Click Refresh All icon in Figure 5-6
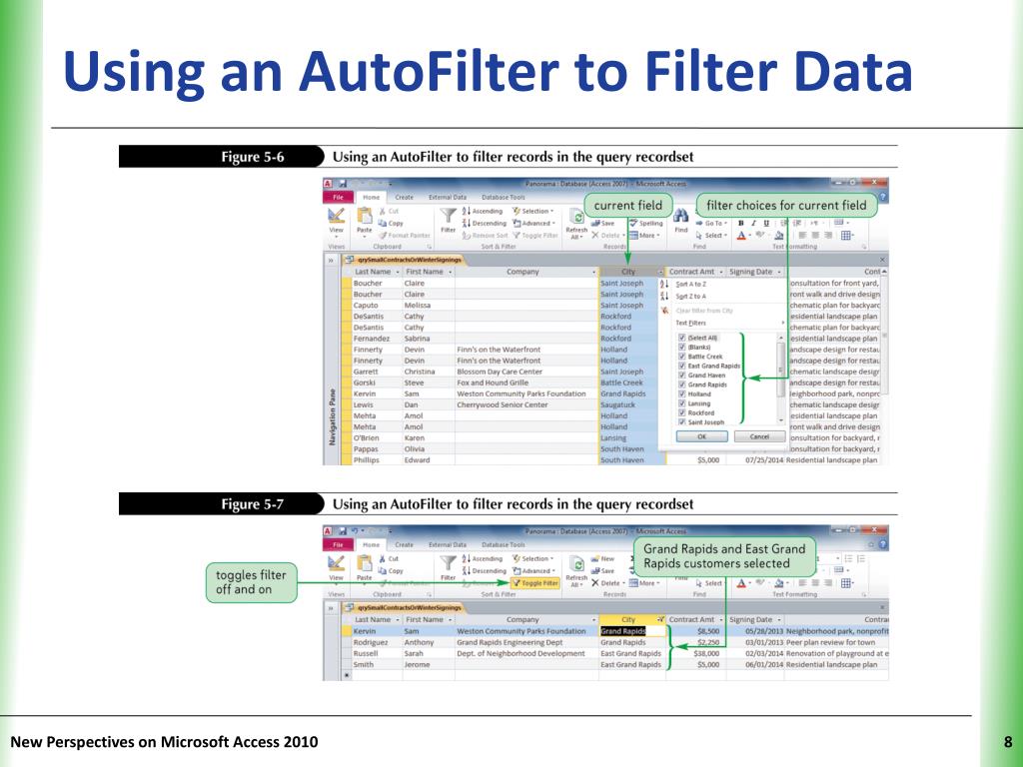Image resolution: width=1023 pixels, height=767 pixels. (x=576, y=217)
